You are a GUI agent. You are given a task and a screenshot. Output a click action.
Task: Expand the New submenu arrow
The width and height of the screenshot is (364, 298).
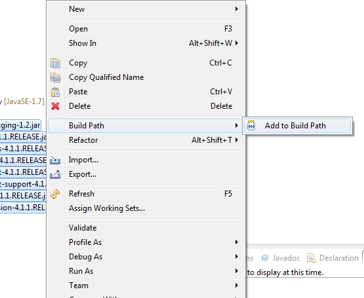pyautogui.click(x=237, y=9)
